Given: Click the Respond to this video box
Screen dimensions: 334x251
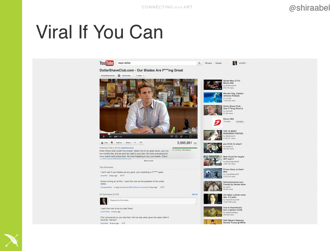Looking at the screenshot, I should pos(152,201).
